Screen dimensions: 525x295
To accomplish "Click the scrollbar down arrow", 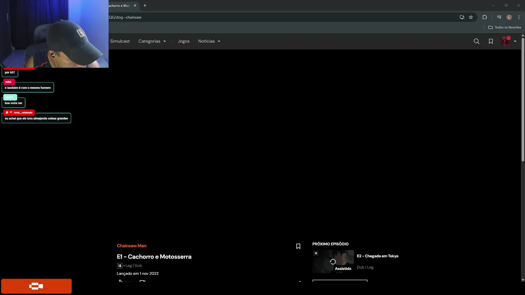I will (523, 280).
